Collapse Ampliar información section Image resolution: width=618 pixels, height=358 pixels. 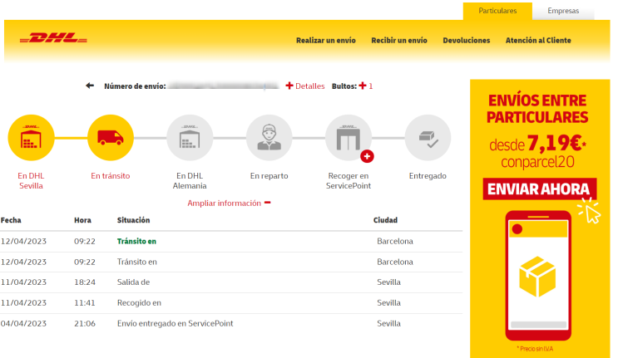229,203
